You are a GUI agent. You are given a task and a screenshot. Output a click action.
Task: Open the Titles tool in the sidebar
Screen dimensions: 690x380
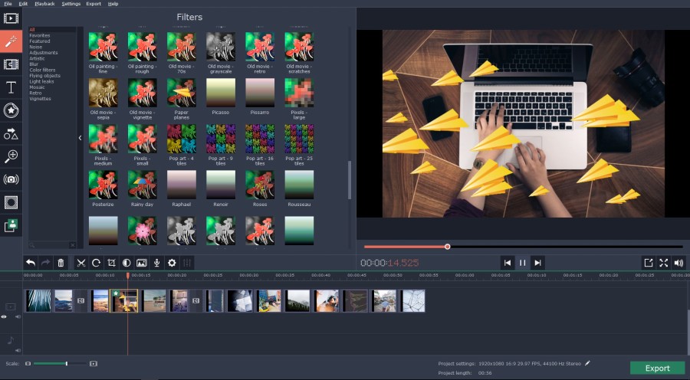click(x=11, y=87)
